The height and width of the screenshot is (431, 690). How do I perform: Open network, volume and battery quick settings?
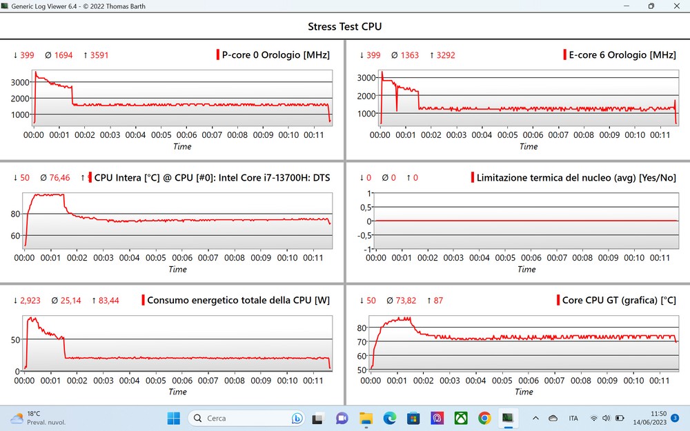[607, 418]
